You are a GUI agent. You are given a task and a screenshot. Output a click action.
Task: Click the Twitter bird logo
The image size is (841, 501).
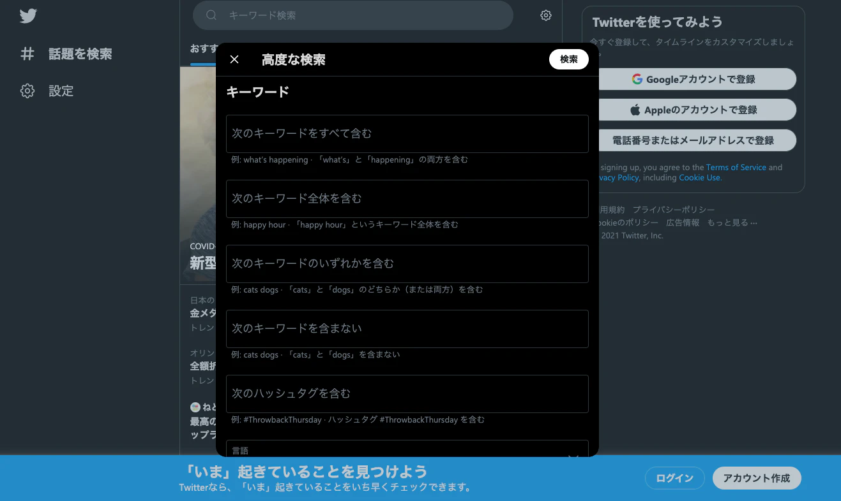click(28, 16)
